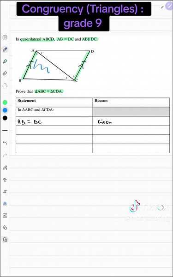Select the dashed lasso selection tool
The width and height of the screenshot is (173, 277).
[5, 85]
